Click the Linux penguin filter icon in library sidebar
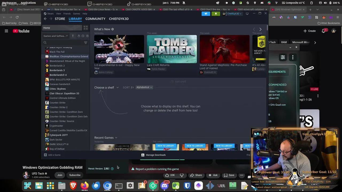This screenshot has height=192, width=342. [79, 36]
